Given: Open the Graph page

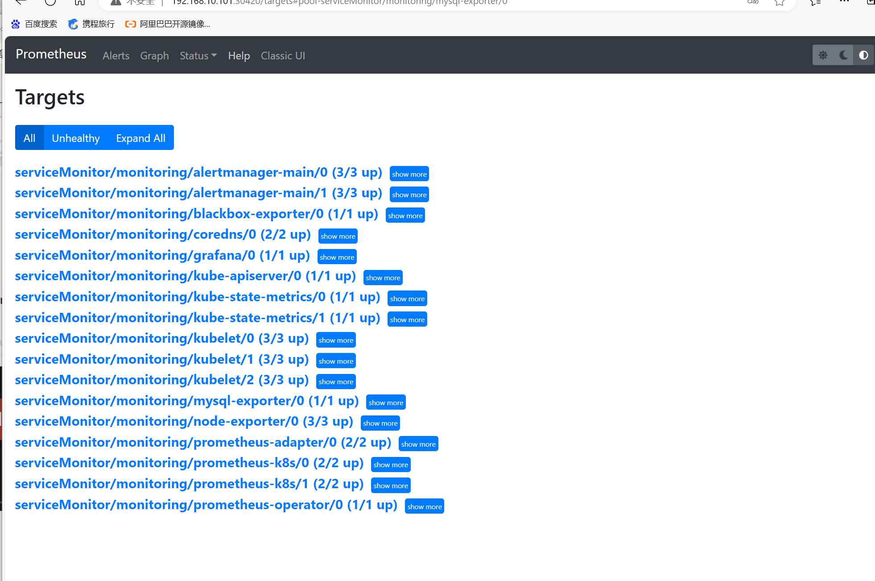Looking at the screenshot, I should pos(154,56).
